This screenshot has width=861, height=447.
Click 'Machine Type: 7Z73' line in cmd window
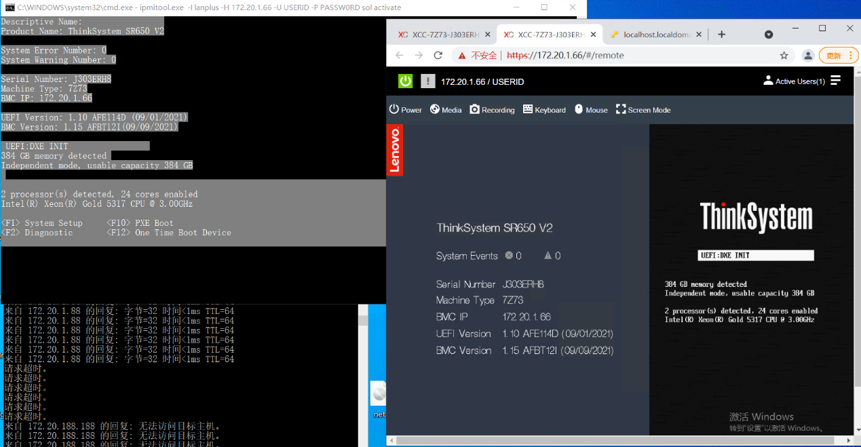(44, 89)
